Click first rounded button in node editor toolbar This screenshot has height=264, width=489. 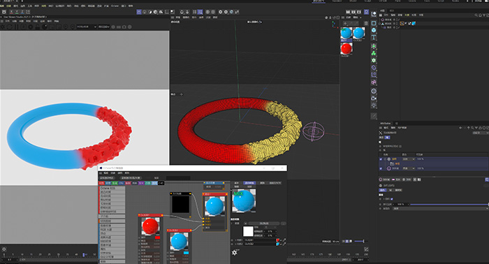[x=107, y=178]
